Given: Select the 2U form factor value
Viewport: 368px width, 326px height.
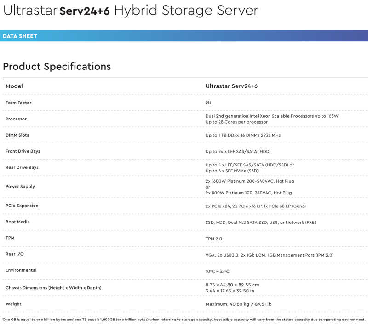Looking at the screenshot, I should pyautogui.click(x=208, y=103).
